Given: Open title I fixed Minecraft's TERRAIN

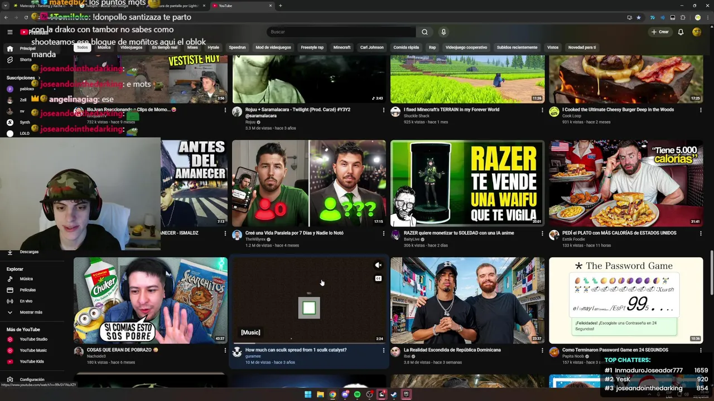Looking at the screenshot, I should 451,110.
